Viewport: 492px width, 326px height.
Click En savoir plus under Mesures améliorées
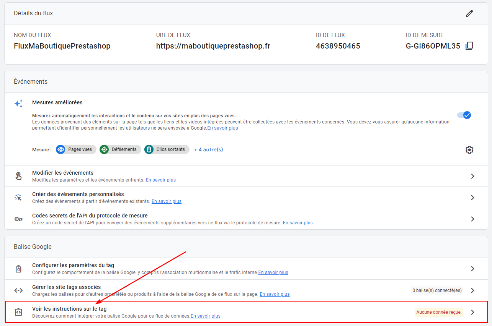tap(222, 128)
